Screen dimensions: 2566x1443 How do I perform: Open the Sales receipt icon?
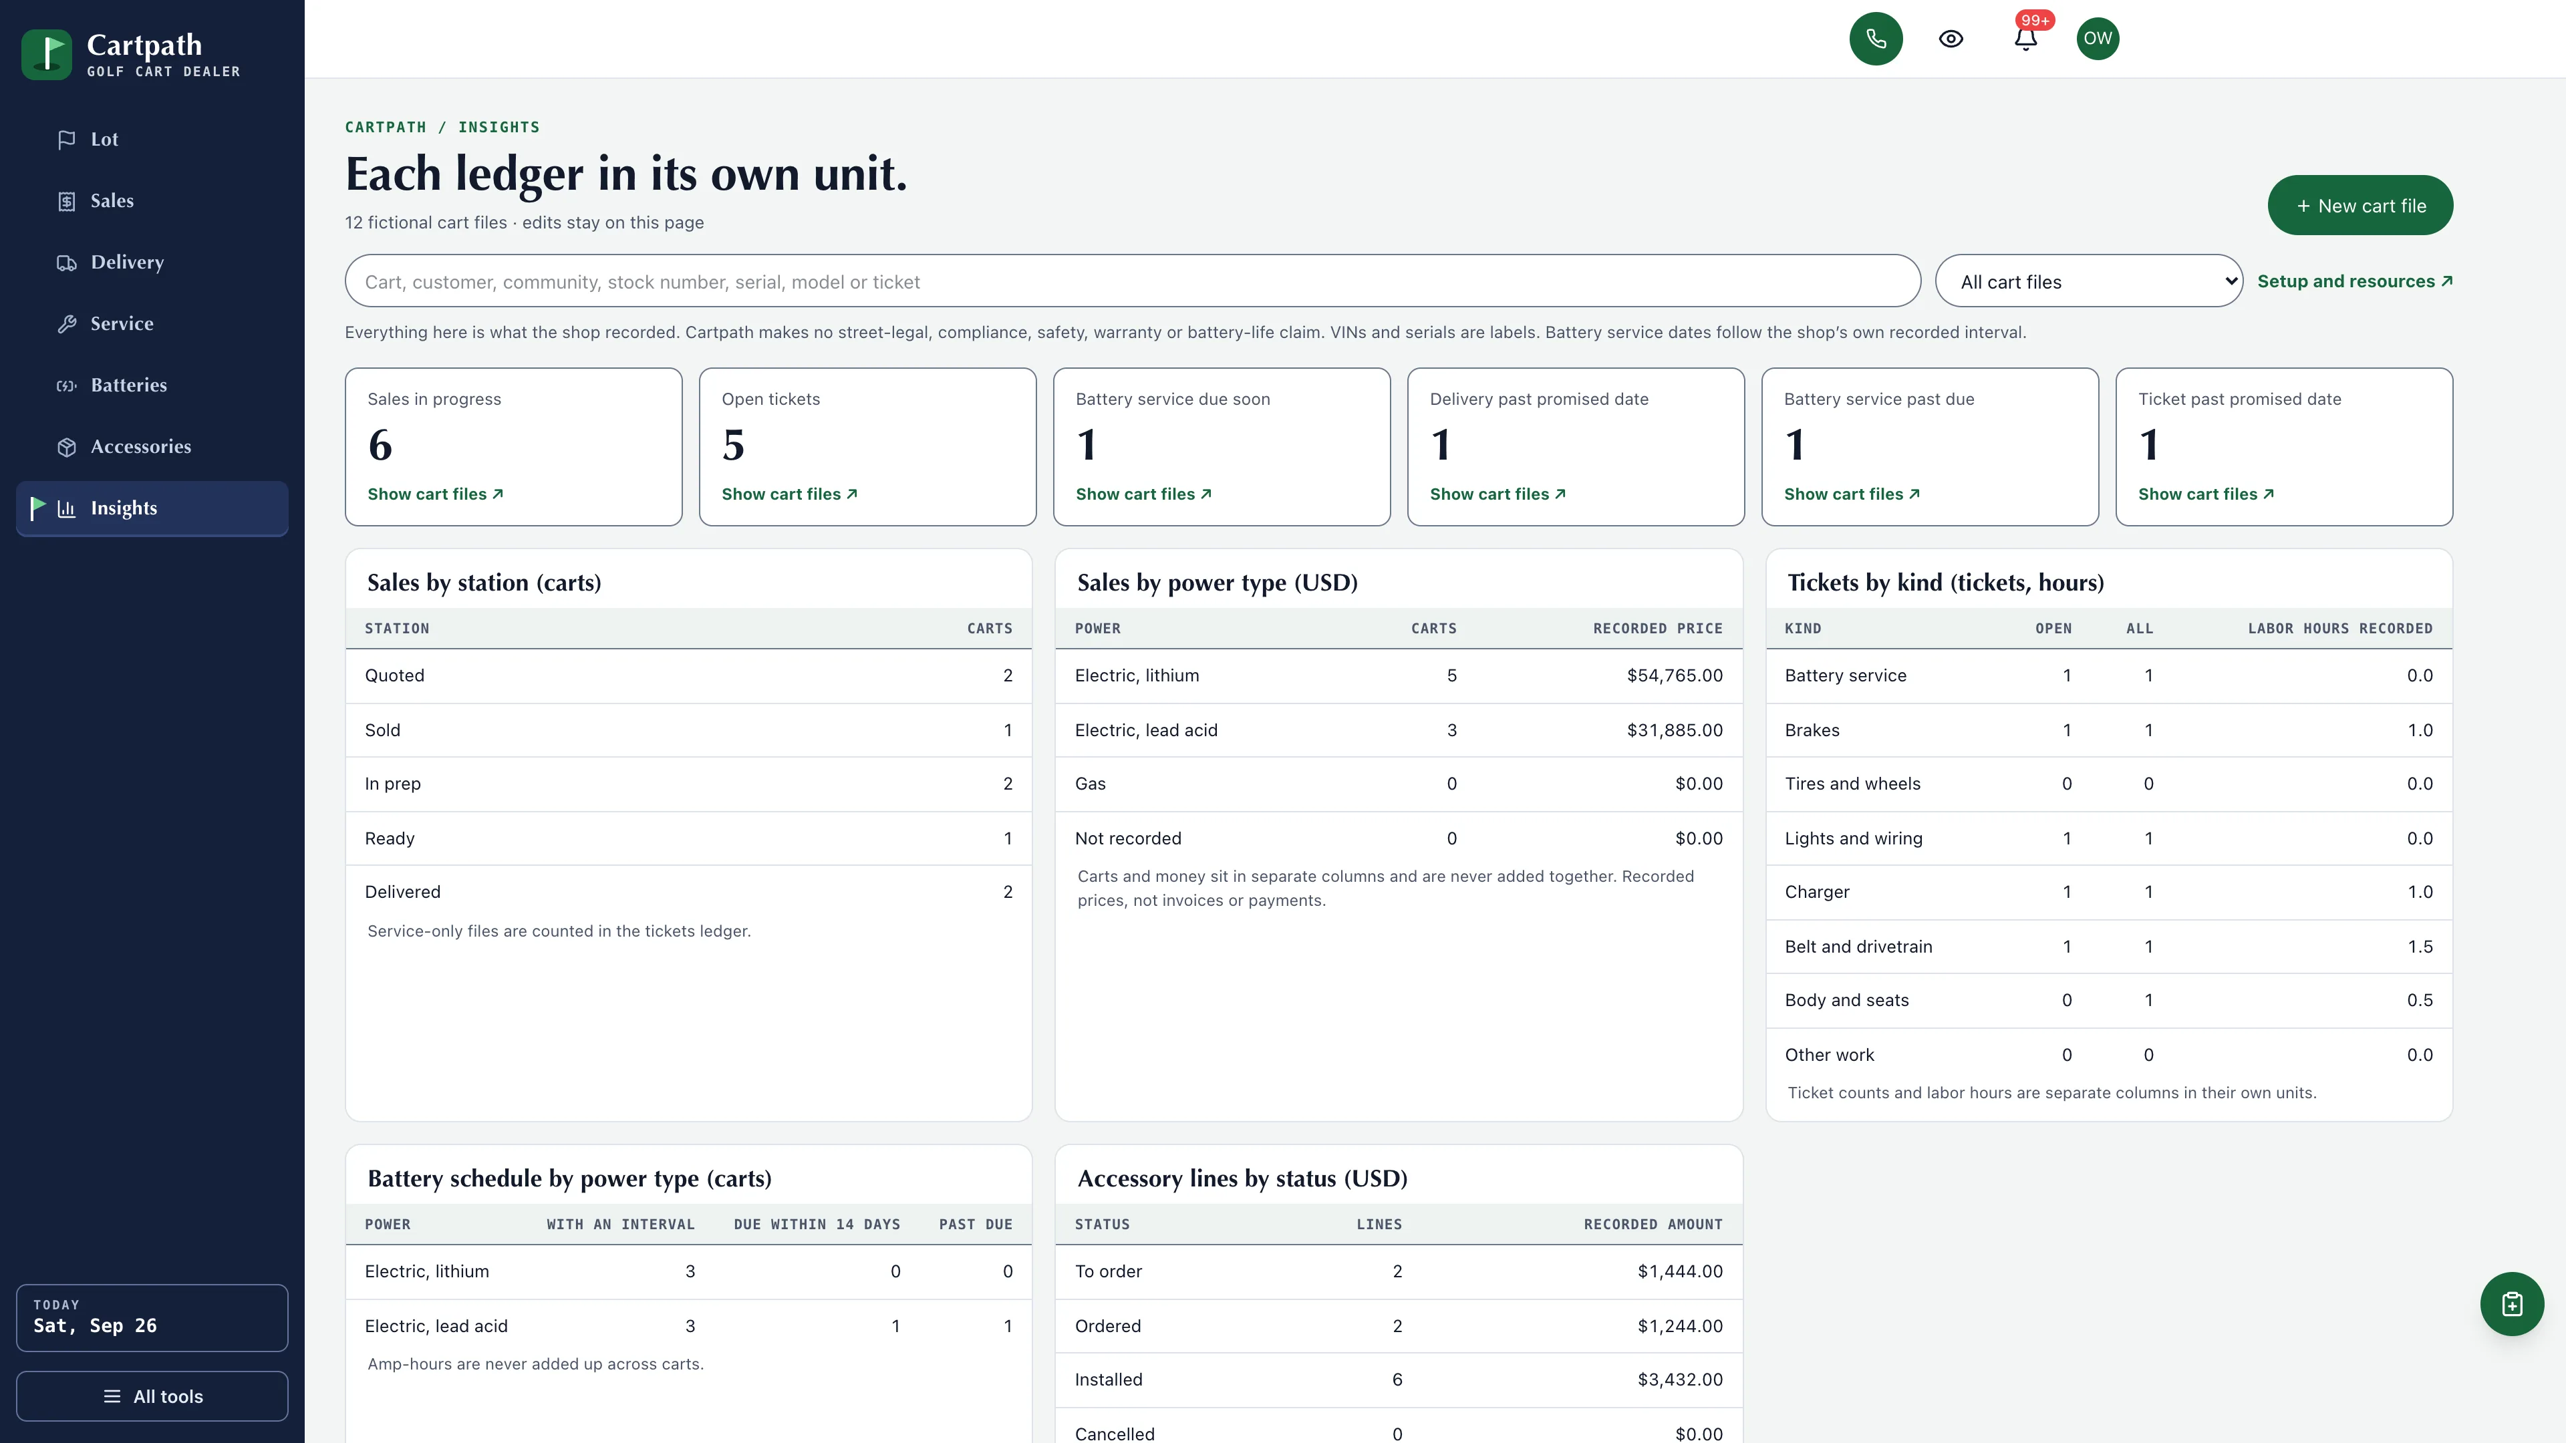(67, 201)
